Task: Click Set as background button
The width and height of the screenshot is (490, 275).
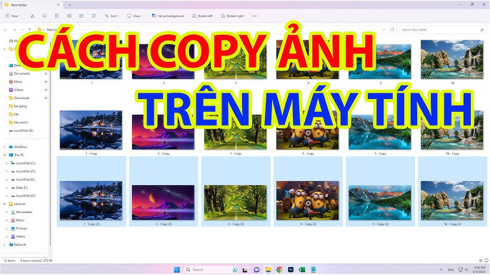Action: coord(168,16)
